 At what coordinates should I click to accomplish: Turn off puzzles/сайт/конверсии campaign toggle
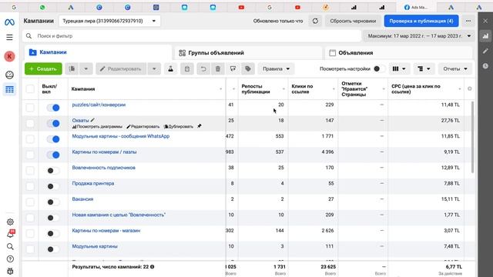pyautogui.click(x=53, y=108)
